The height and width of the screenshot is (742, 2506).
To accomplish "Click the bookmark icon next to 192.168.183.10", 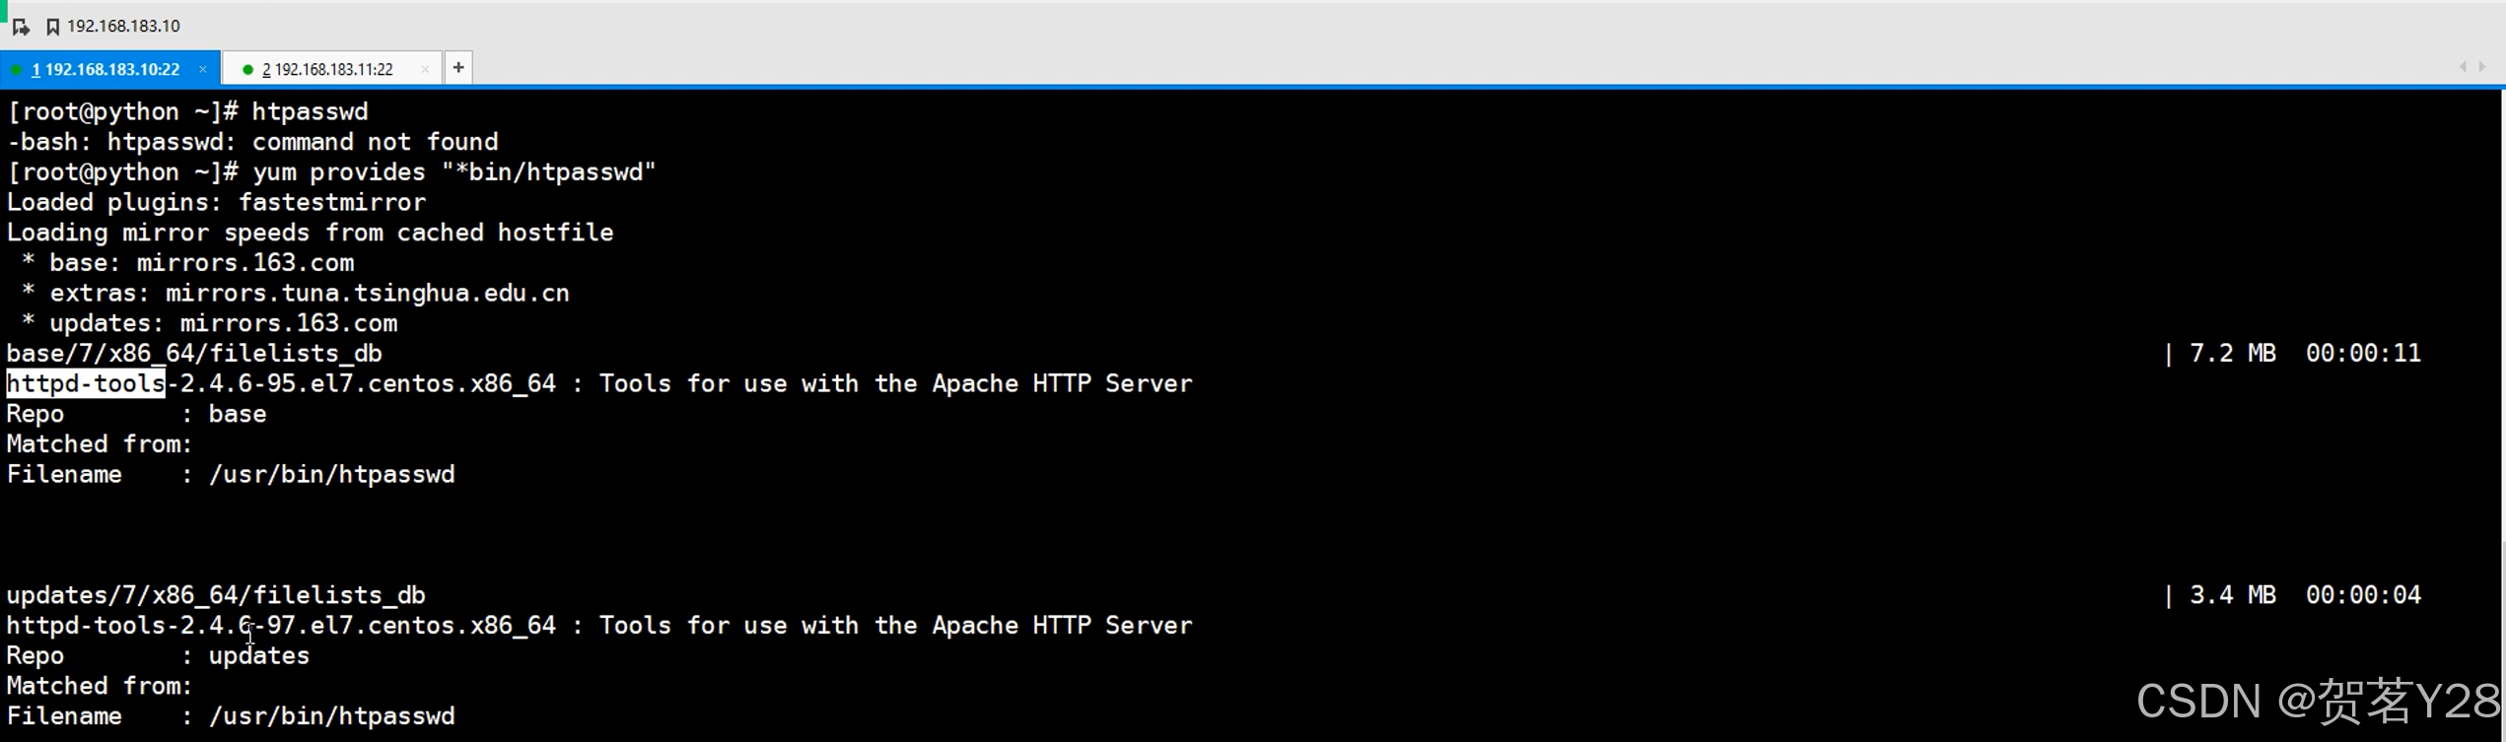I will click(x=53, y=27).
